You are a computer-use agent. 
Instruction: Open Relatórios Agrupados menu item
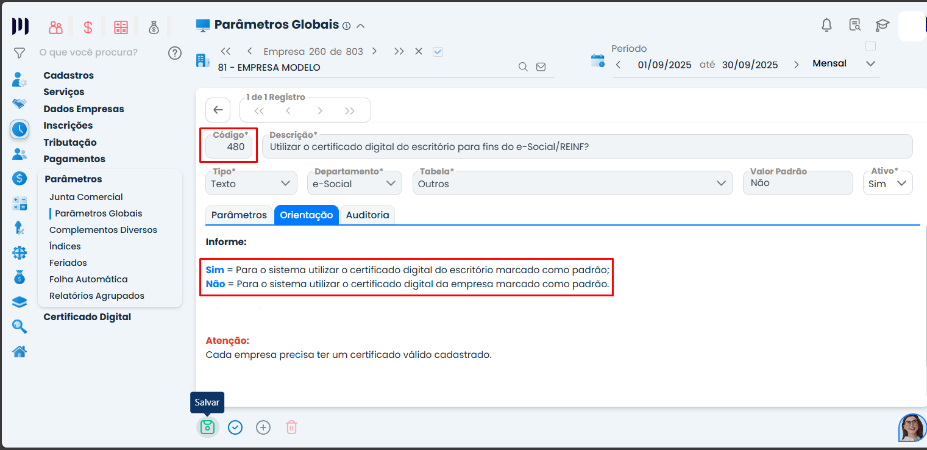coord(96,296)
